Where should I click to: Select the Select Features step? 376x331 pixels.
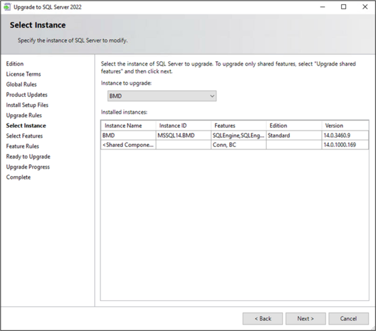24,136
